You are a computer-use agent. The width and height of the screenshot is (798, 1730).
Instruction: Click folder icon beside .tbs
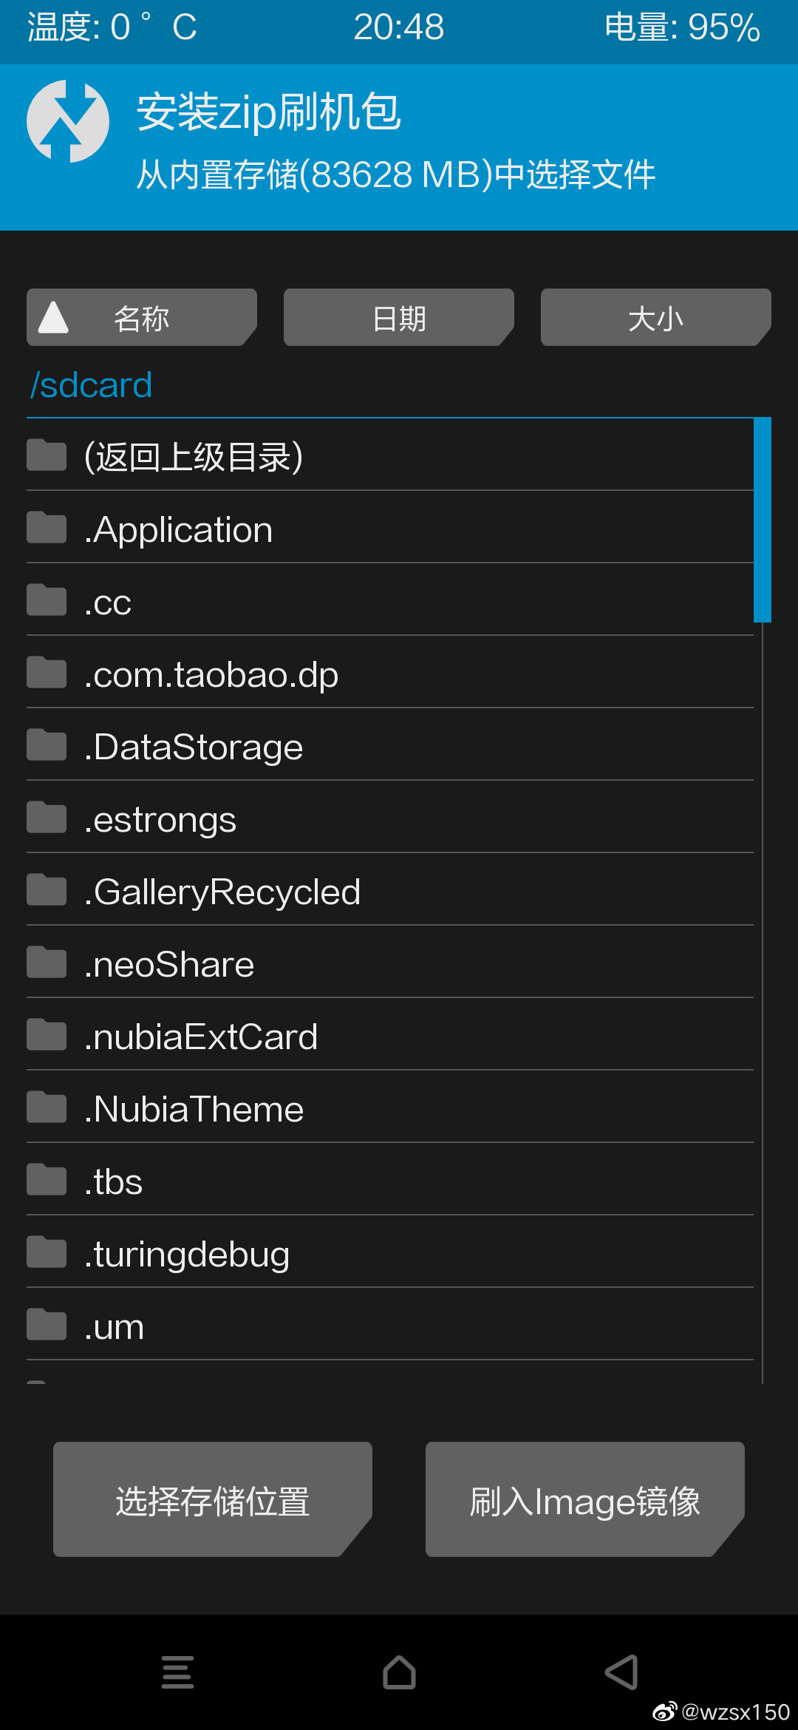(47, 1179)
